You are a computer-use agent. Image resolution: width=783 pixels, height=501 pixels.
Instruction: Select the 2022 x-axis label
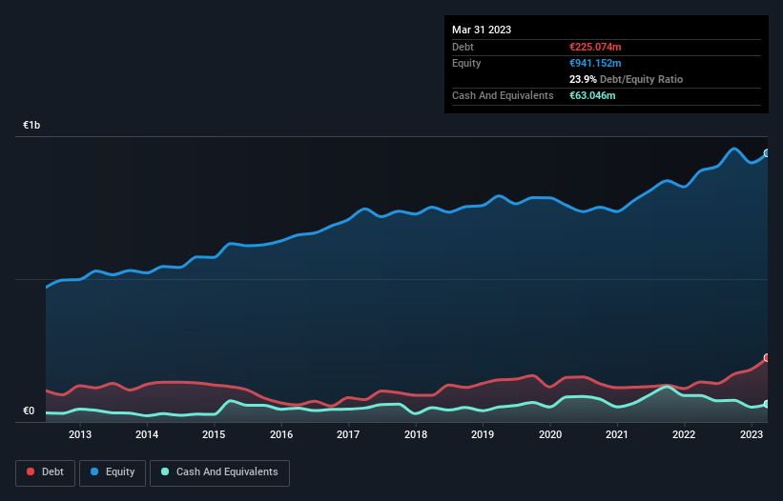coord(684,434)
